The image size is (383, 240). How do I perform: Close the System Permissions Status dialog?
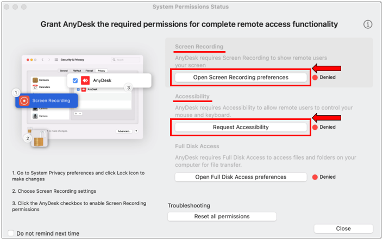click(x=343, y=229)
